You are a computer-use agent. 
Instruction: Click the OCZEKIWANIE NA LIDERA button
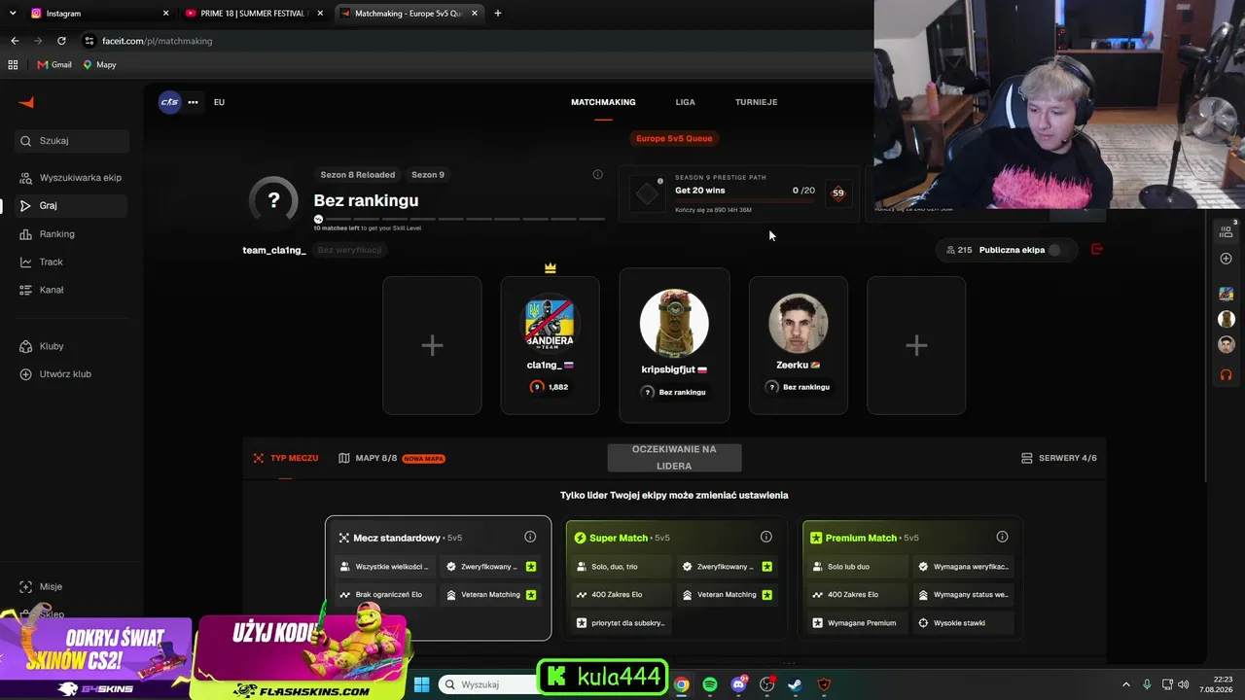pos(674,458)
